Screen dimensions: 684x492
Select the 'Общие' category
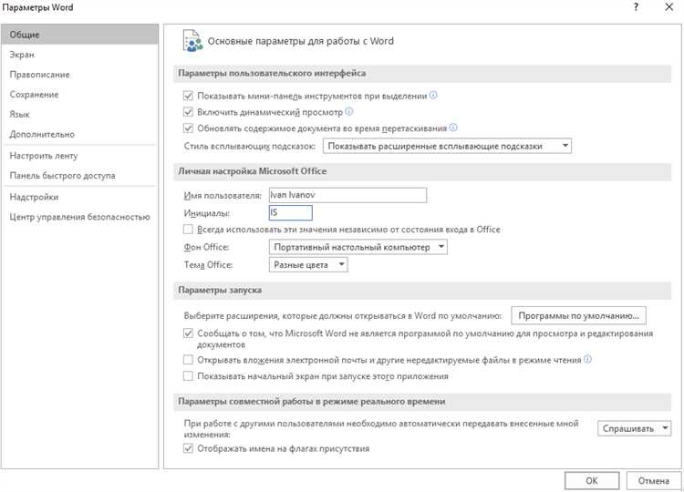pyautogui.click(x=79, y=35)
